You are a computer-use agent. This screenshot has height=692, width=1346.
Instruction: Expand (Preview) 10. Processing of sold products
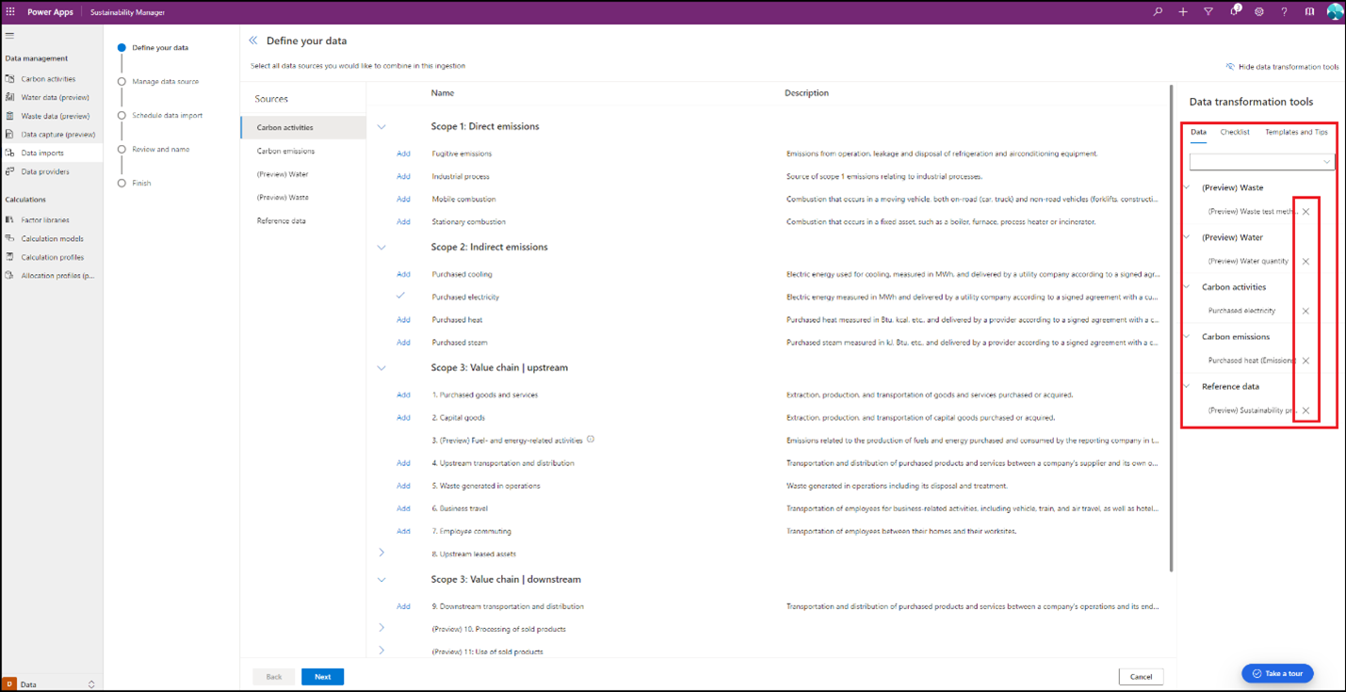point(381,627)
